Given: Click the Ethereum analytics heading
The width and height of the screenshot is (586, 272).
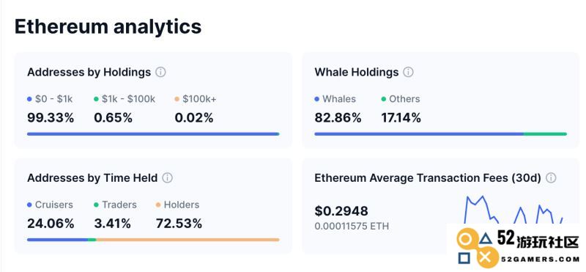Looking at the screenshot, I should click(x=108, y=26).
